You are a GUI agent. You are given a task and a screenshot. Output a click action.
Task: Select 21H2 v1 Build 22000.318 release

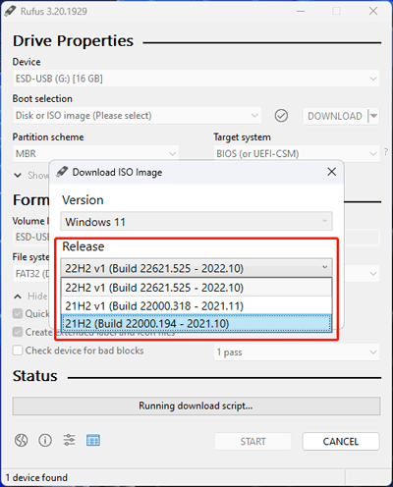(x=196, y=306)
